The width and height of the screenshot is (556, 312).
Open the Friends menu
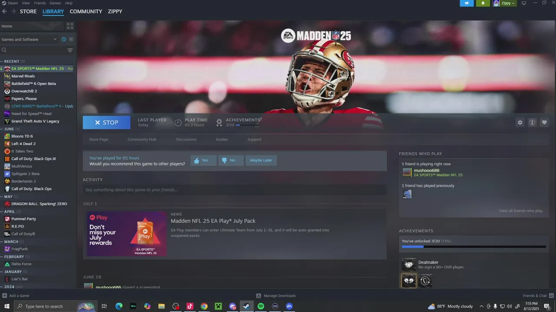tap(40, 3)
